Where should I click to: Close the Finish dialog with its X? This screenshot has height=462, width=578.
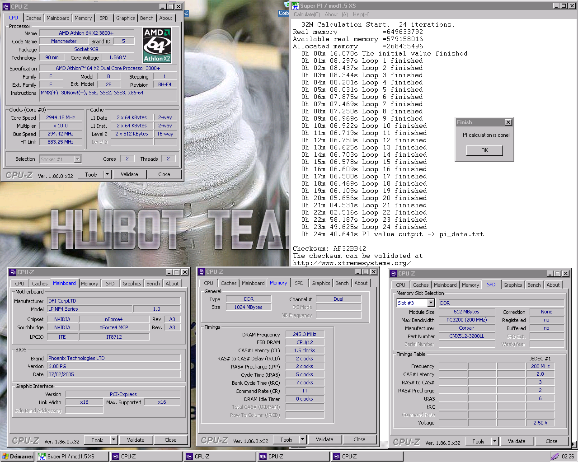[508, 122]
